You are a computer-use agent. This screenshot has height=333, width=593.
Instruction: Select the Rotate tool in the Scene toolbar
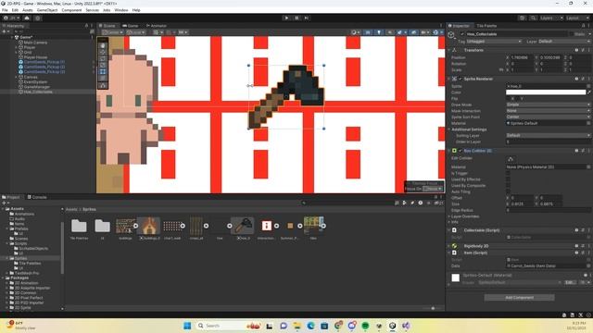(x=103, y=58)
